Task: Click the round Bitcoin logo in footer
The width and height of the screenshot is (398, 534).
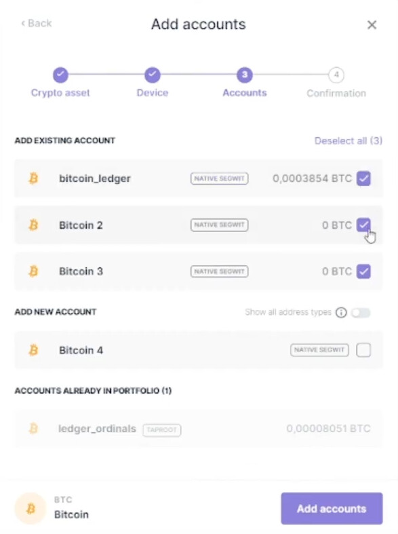Action: (x=31, y=508)
